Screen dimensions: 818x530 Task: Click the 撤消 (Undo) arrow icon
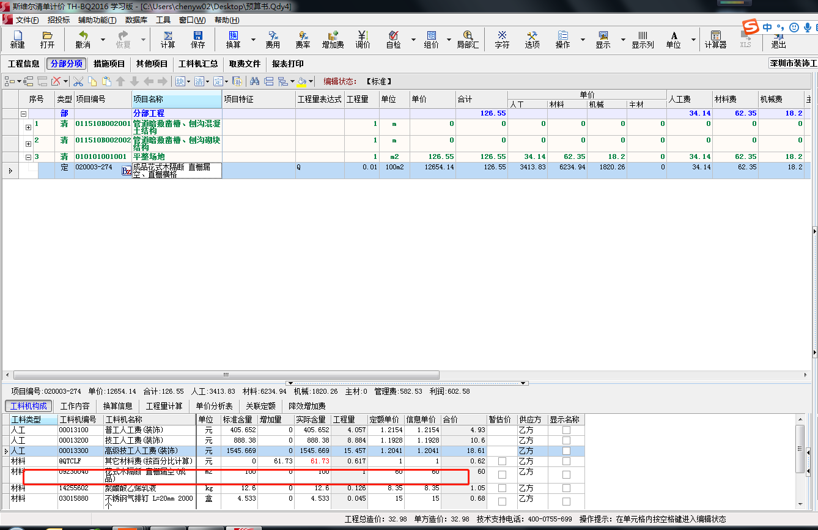click(x=83, y=40)
